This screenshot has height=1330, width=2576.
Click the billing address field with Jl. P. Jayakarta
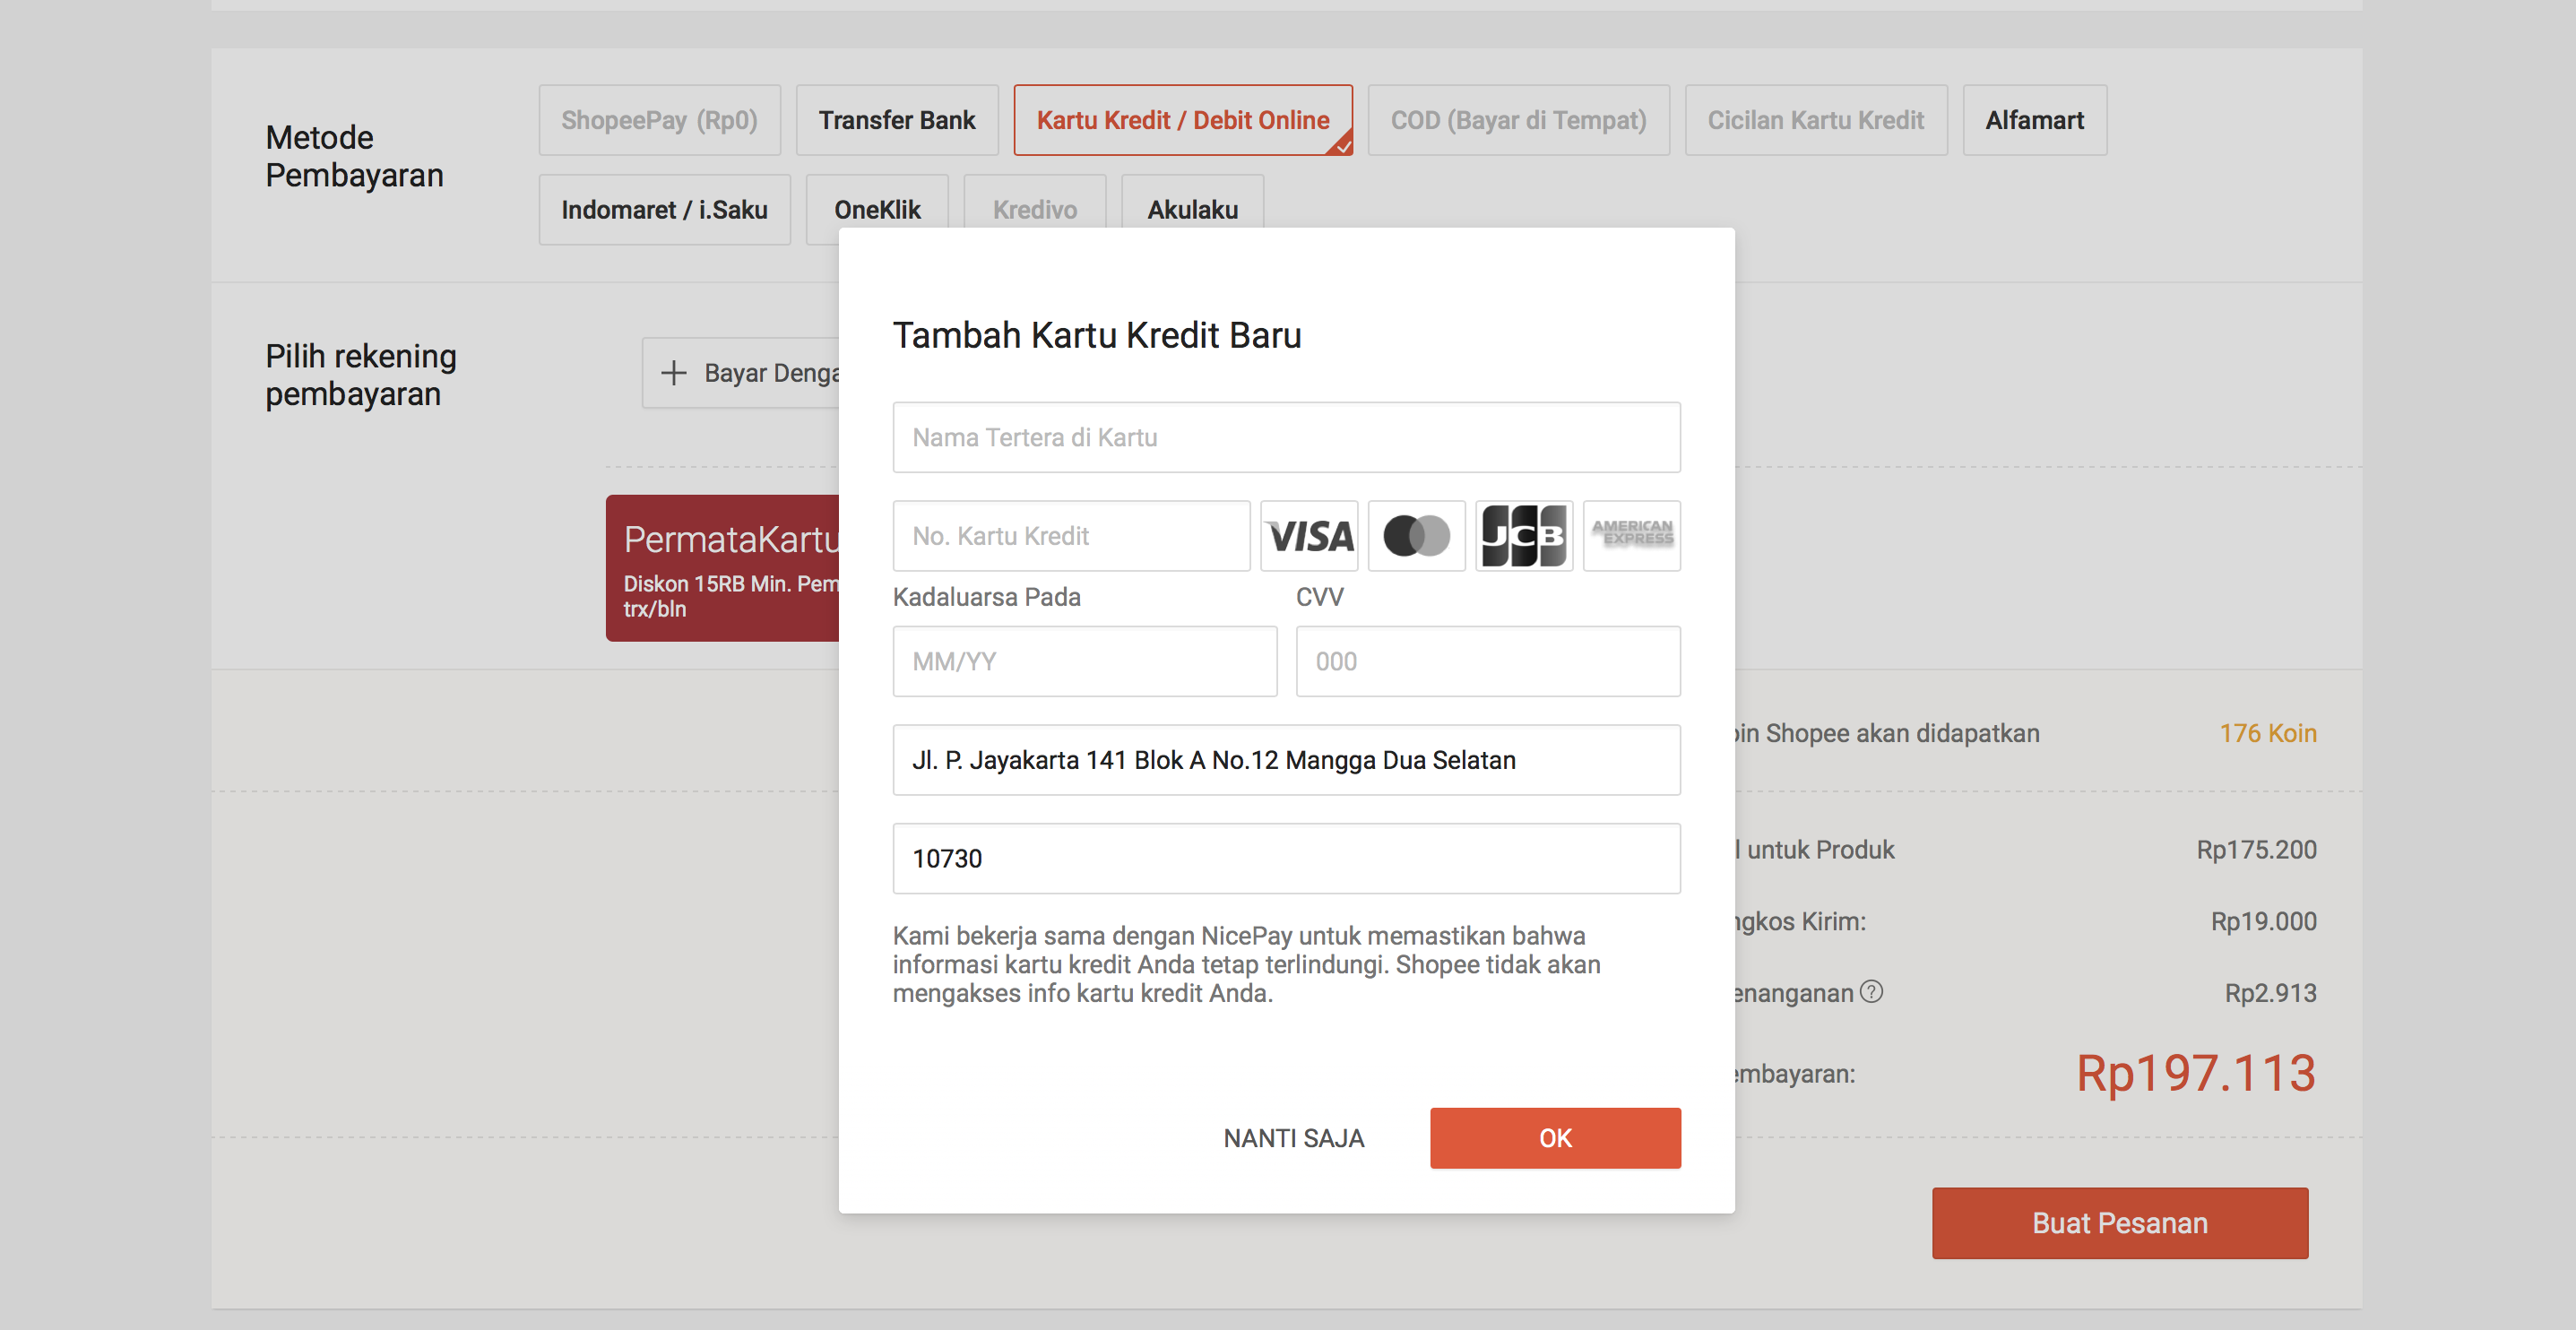1286,760
